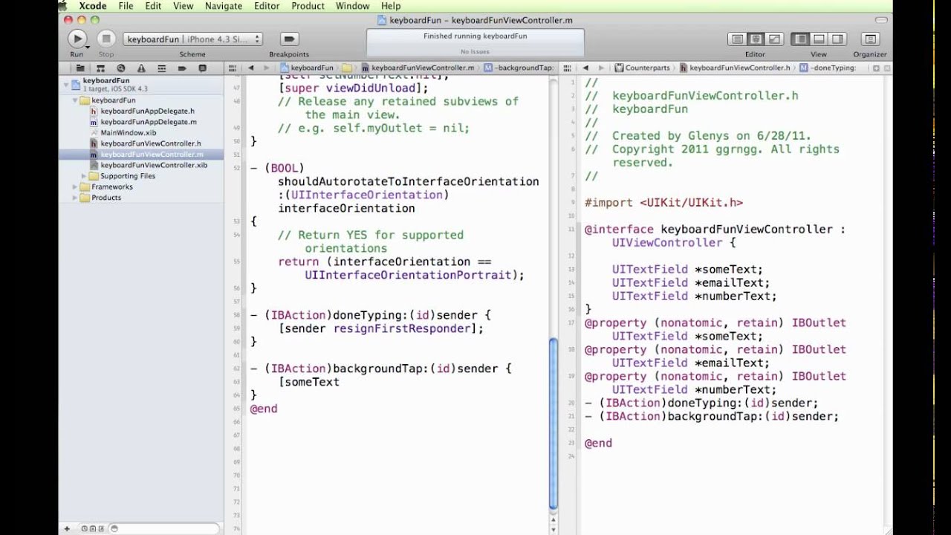Open the Navigate menu
Screen dimensions: 951x535
(223, 6)
